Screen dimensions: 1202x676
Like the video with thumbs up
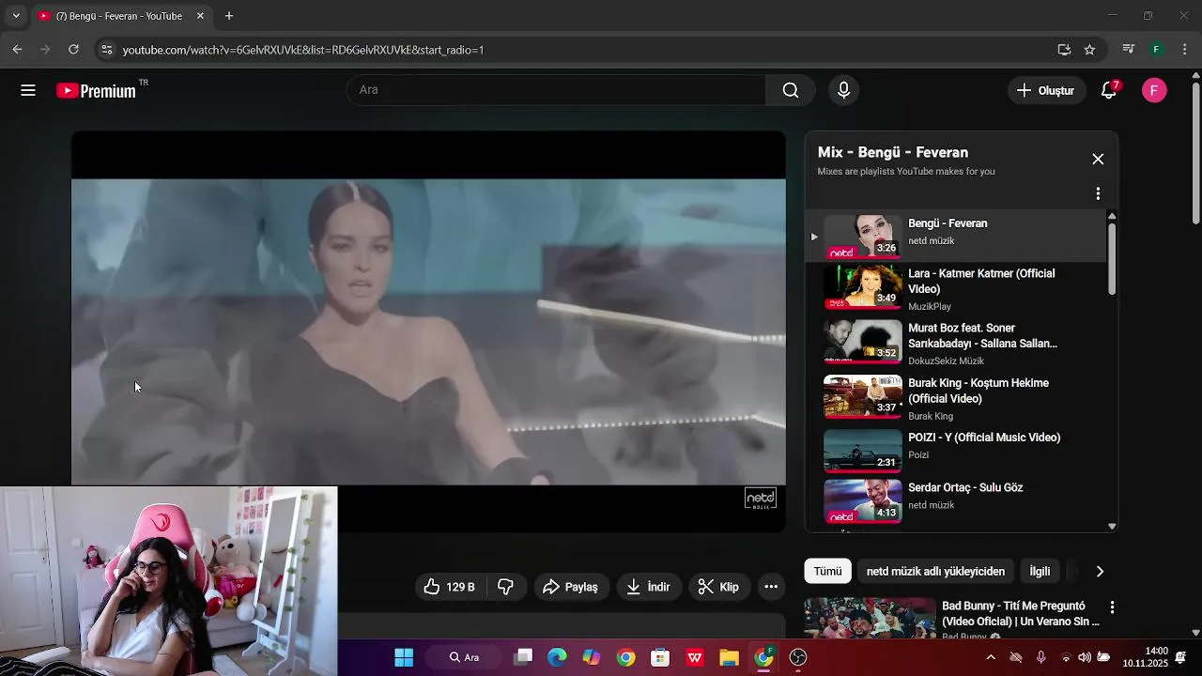451,587
